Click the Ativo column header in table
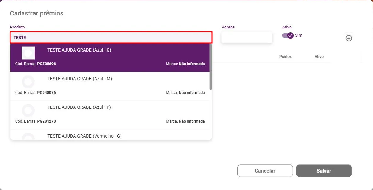 [x=319, y=57]
